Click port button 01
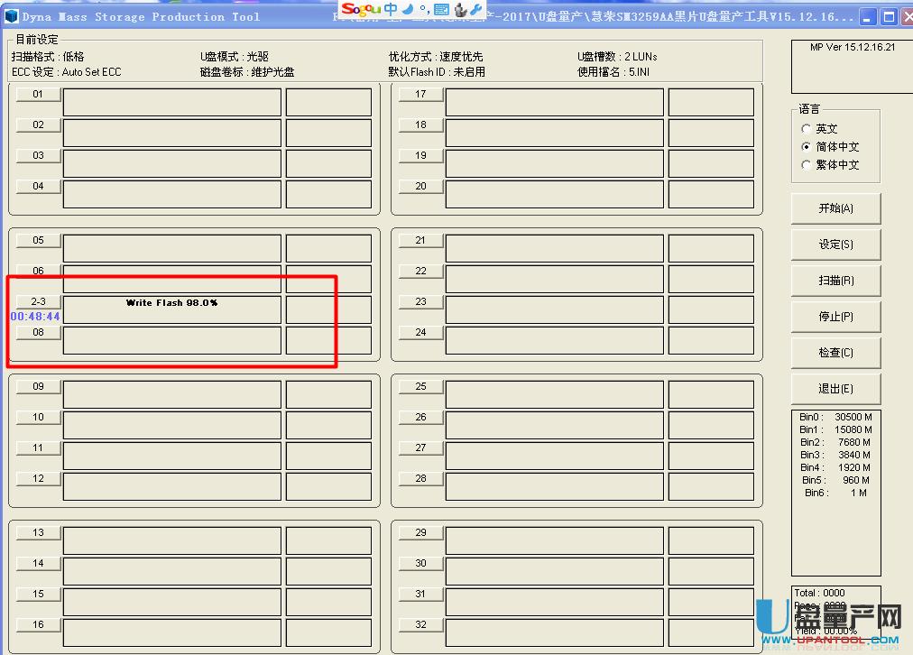The height and width of the screenshot is (655, 913). coord(37,94)
